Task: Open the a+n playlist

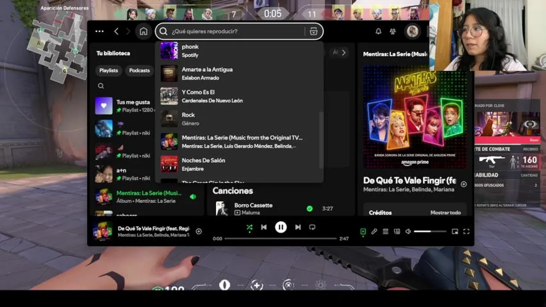Action: pos(124,174)
